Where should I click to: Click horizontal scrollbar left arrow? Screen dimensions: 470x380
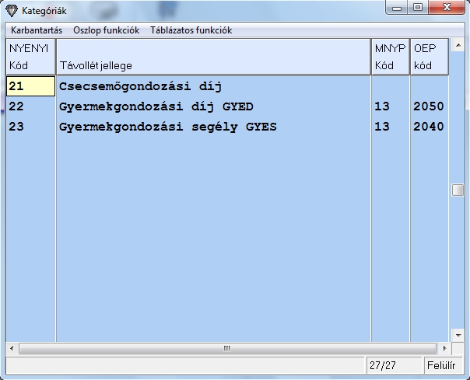click(x=11, y=348)
